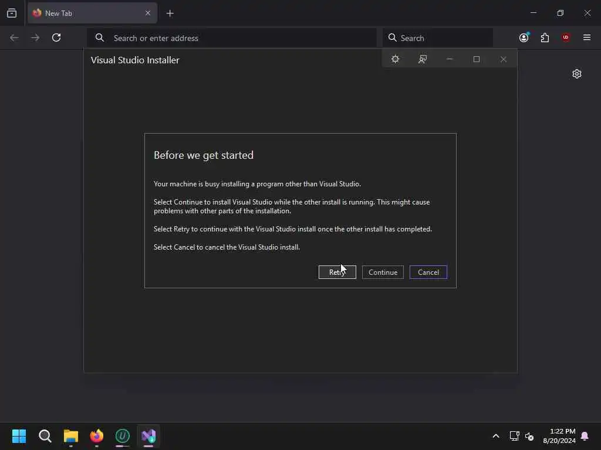The image size is (601, 450).
Task: Click the Retry button in the dialog
Action: (337, 272)
